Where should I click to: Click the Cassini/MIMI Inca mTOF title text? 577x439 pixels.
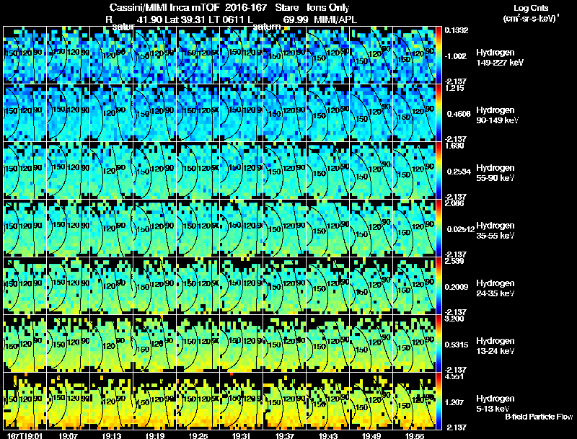[x=164, y=7]
